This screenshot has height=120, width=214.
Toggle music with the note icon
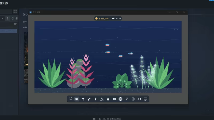click(x=127, y=99)
